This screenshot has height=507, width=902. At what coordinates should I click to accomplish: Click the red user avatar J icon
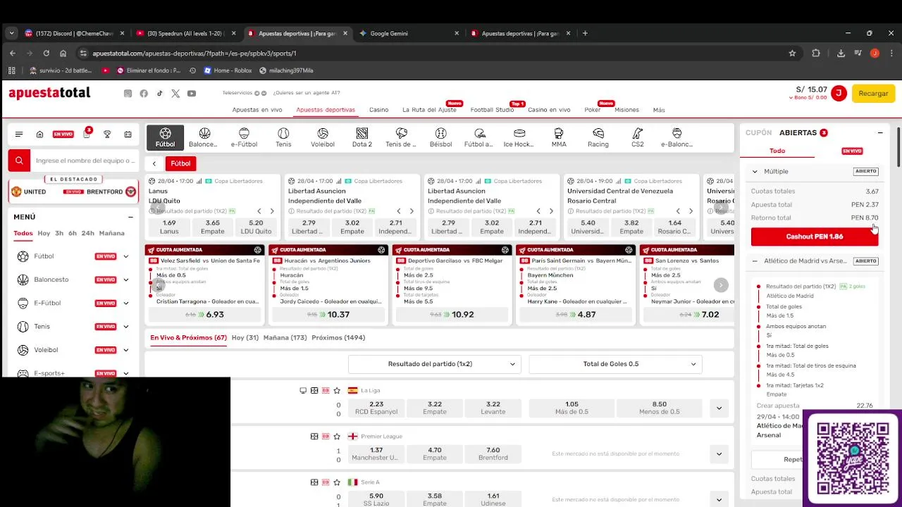coord(838,93)
